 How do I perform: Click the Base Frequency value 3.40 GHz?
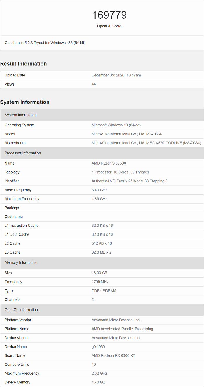pyautogui.click(x=99, y=190)
